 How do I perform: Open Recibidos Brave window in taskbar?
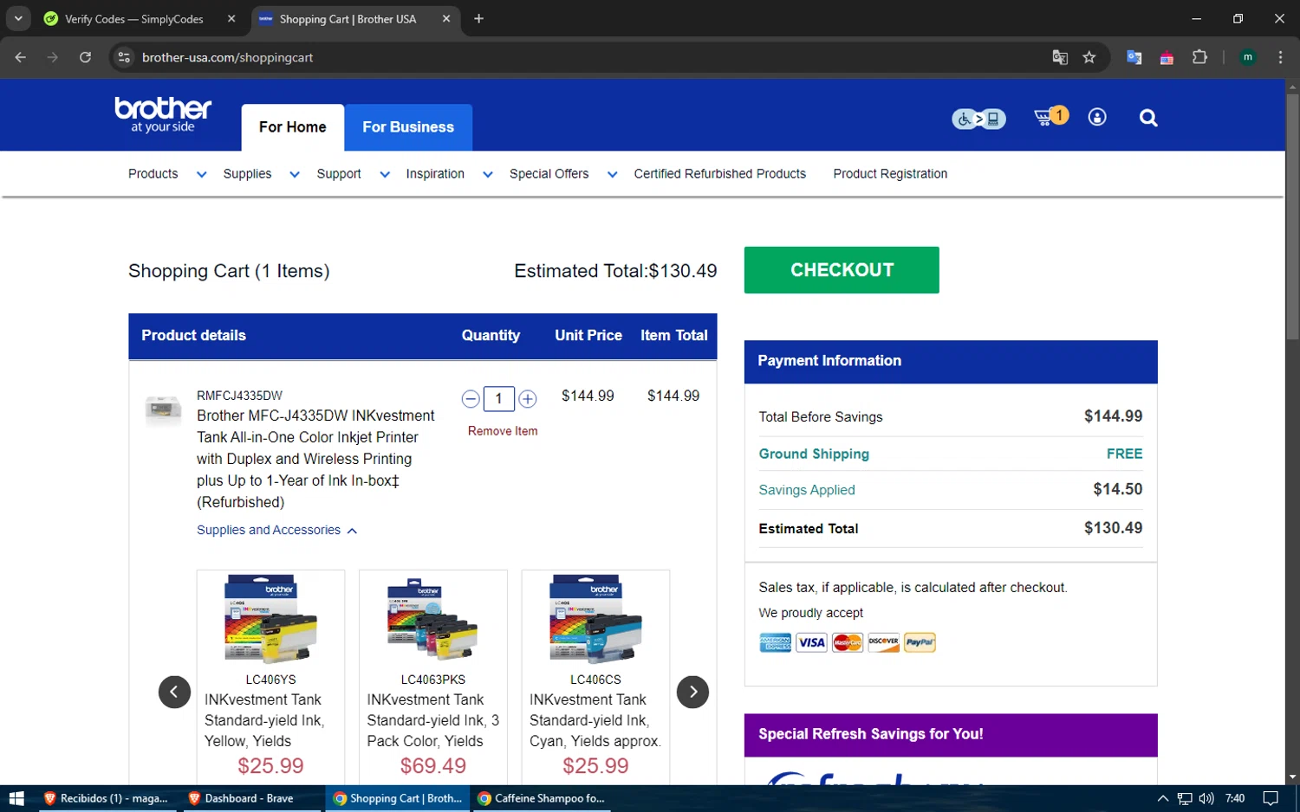[x=106, y=798]
